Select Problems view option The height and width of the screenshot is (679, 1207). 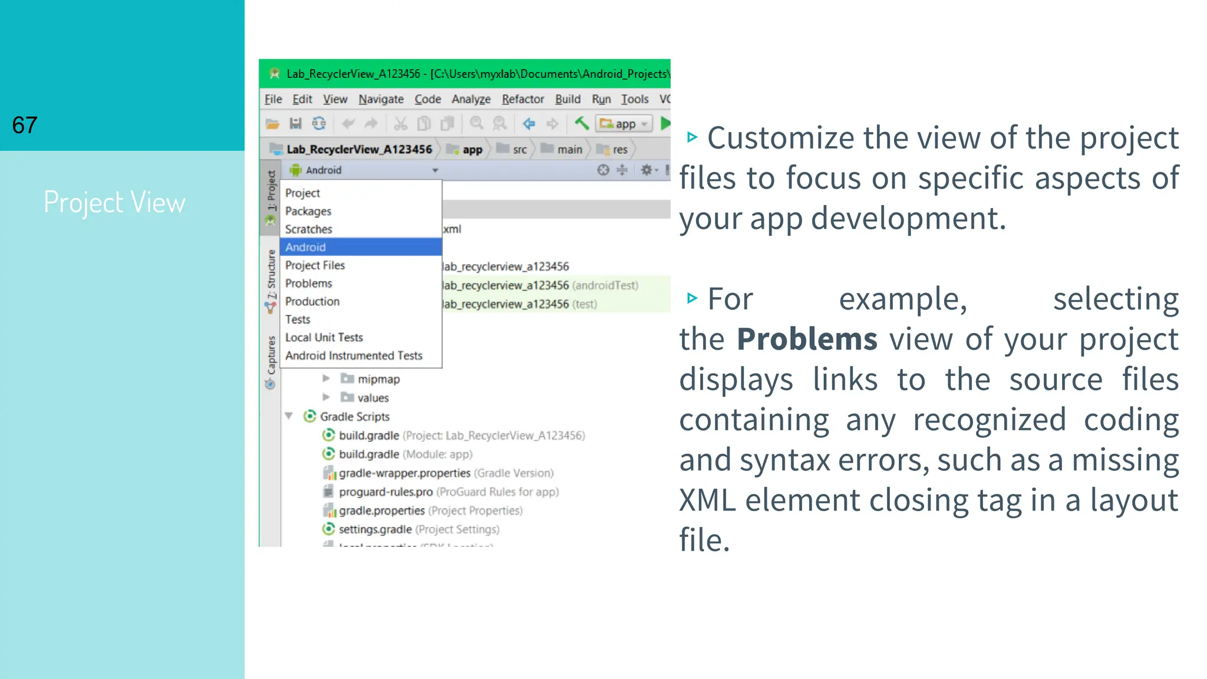pos(361,283)
